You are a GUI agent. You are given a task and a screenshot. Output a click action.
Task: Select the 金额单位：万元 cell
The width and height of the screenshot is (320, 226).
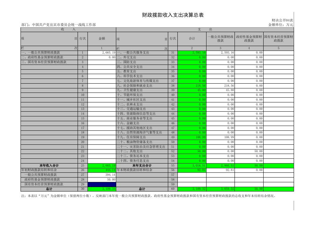[x=281, y=25]
